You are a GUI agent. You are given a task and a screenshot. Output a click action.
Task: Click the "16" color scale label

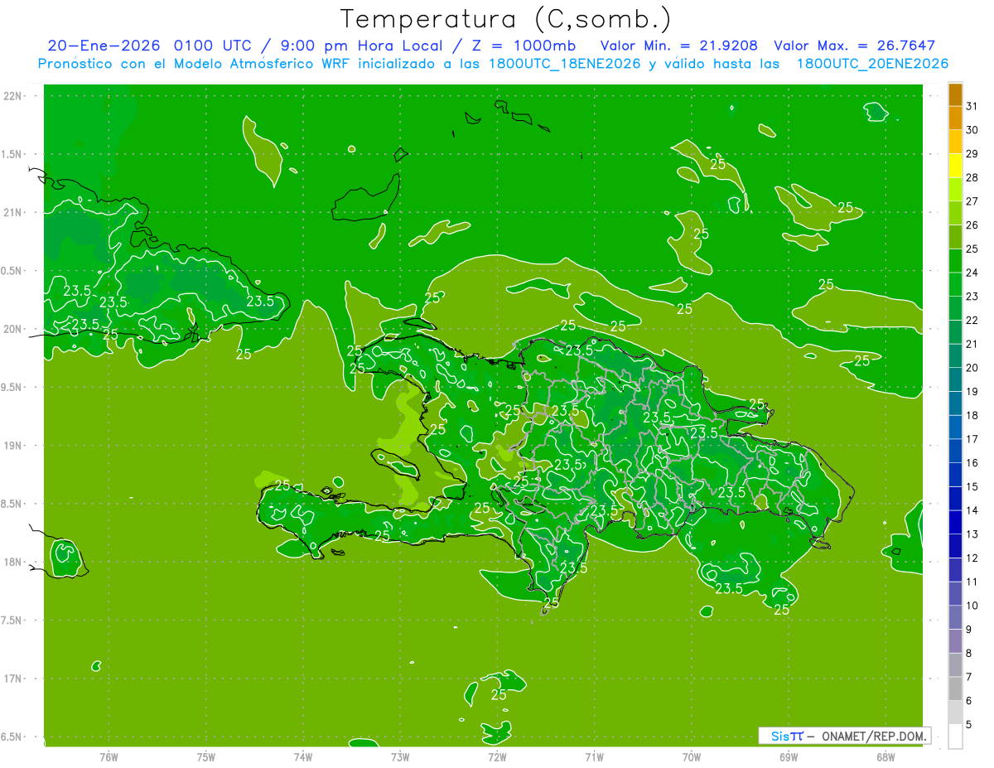click(972, 463)
